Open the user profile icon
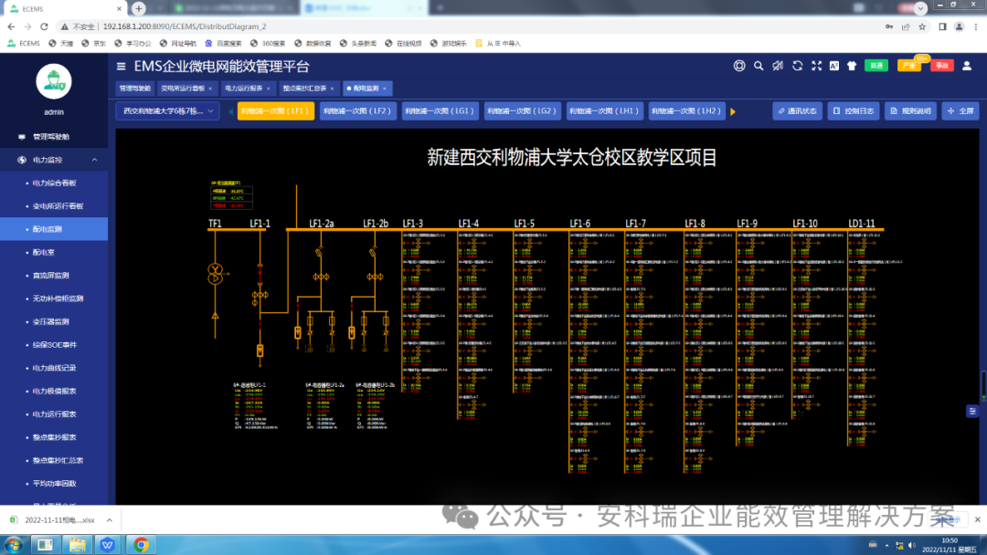987x555 pixels. [967, 66]
